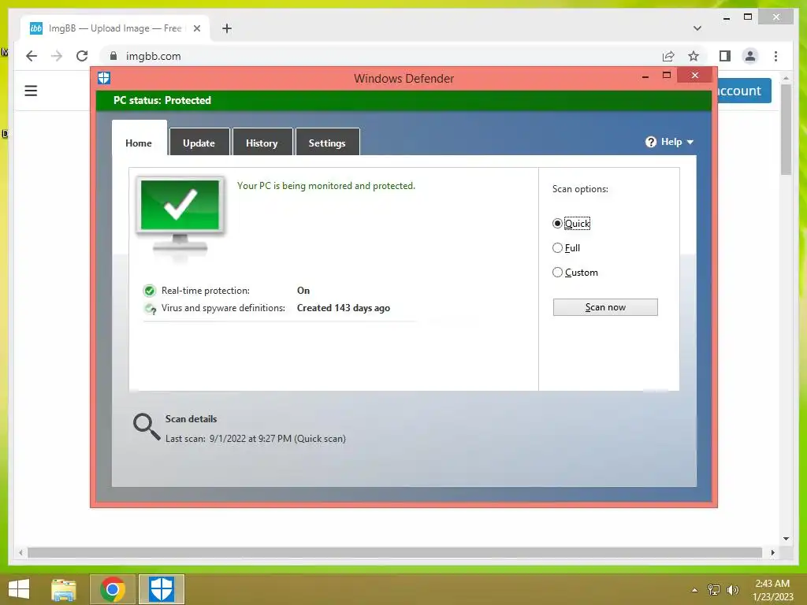Click the browser horizontal scrollbar
The height and width of the screenshot is (605, 807).
click(395, 552)
